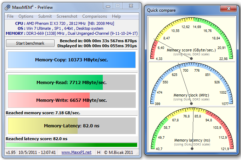Close the MaxxMEM PreView window

coord(131,6)
